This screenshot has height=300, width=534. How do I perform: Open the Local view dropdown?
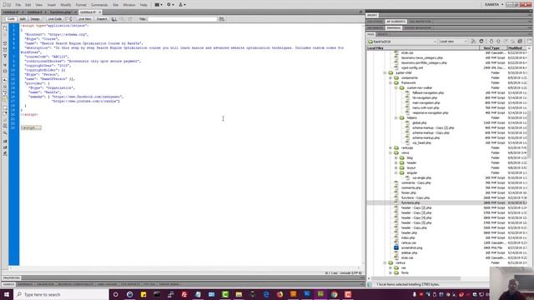pos(453,42)
